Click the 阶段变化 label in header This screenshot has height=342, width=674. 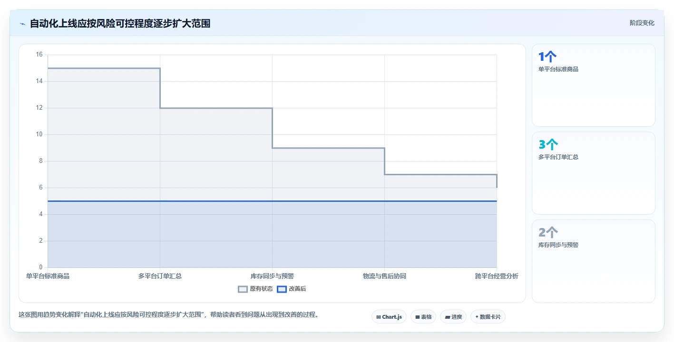pyautogui.click(x=642, y=23)
